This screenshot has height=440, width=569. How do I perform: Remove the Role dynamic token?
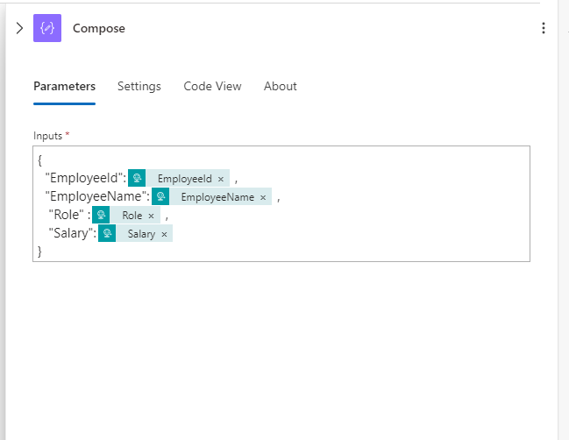(x=152, y=216)
